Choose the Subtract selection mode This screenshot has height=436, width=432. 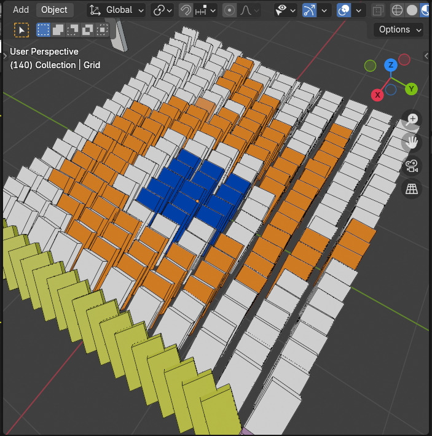(73, 29)
